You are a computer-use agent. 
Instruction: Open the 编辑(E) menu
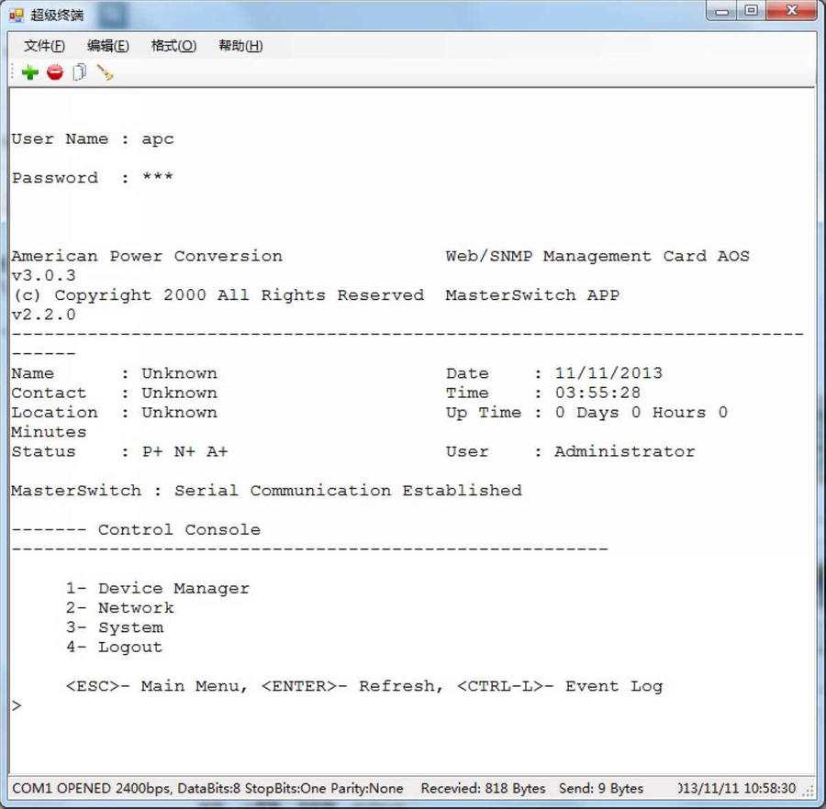pyautogui.click(x=107, y=46)
